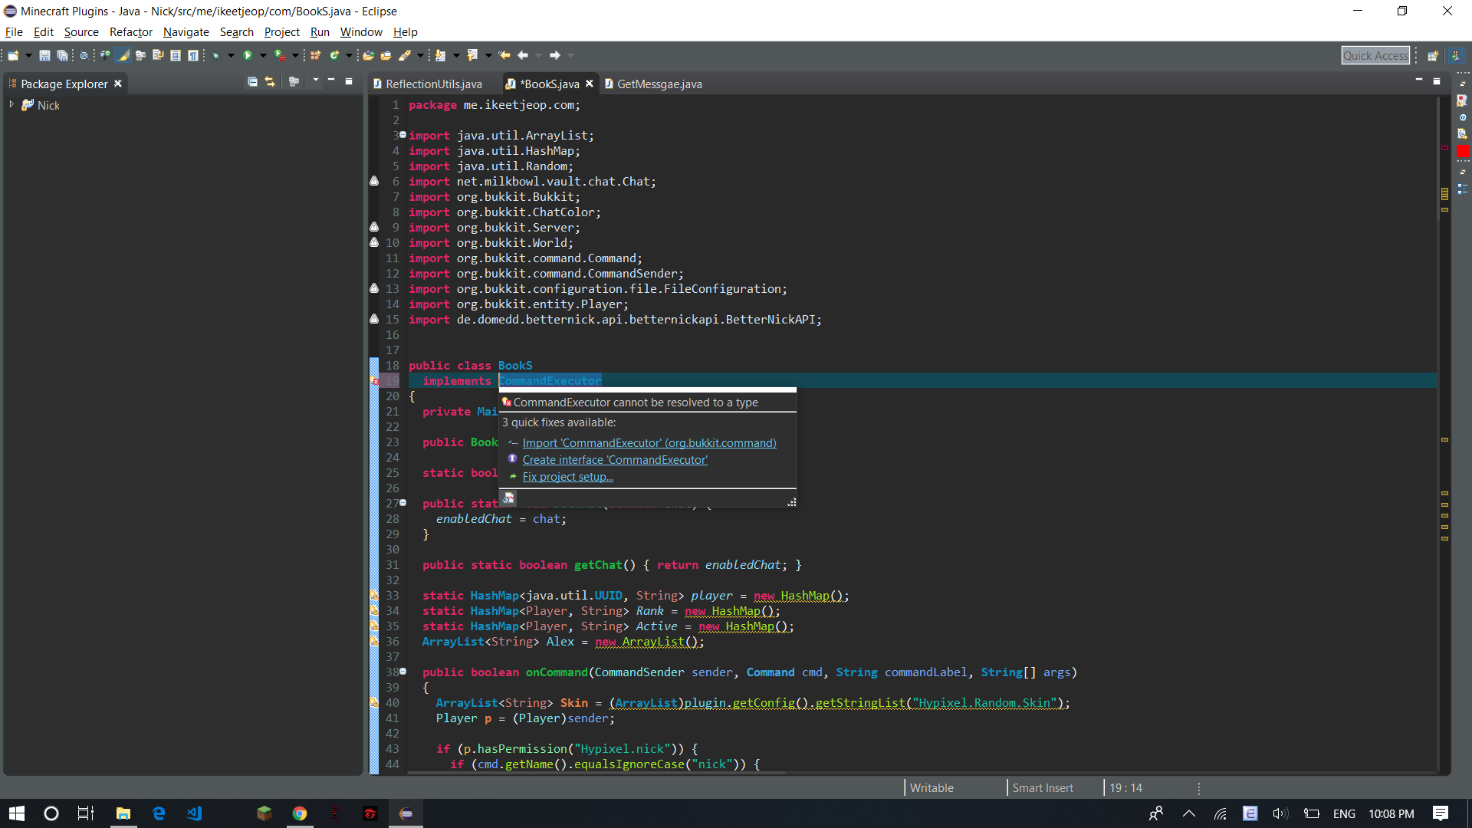Open the Refactor menu
The image size is (1472, 828).
[x=130, y=32]
